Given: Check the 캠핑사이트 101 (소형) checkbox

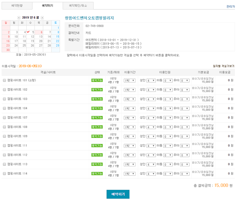Looking at the screenshot, I should 4,80.
